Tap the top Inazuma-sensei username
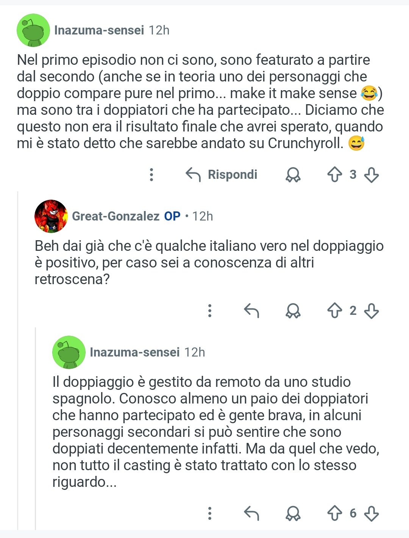 coord(99,30)
